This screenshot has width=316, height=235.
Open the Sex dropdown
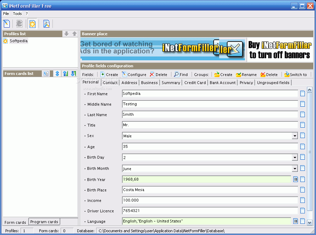295,136
